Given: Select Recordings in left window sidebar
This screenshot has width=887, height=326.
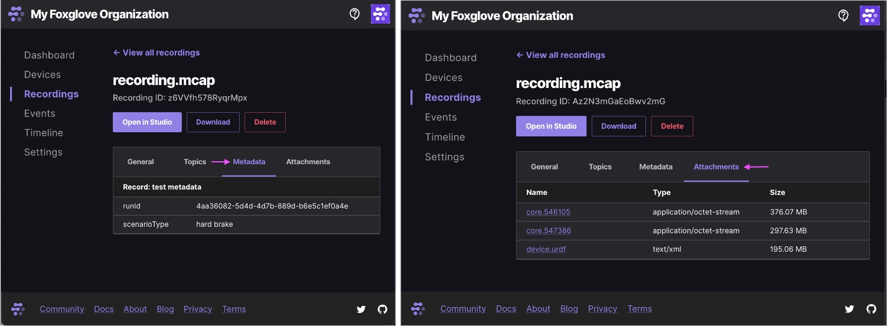Looking at the screenshot, I should pyautogui.click(x=51, y=94).
